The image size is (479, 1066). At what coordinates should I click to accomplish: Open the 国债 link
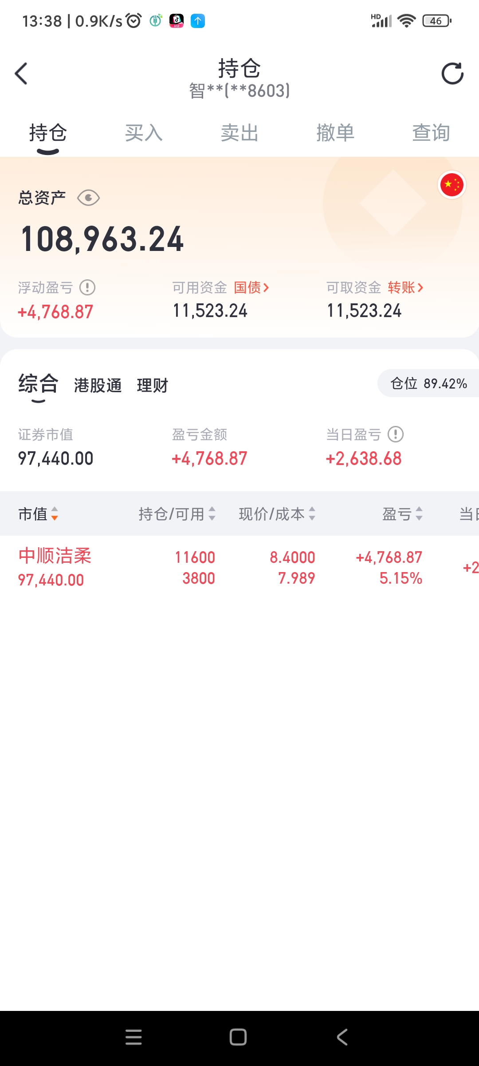pos(251,287)
